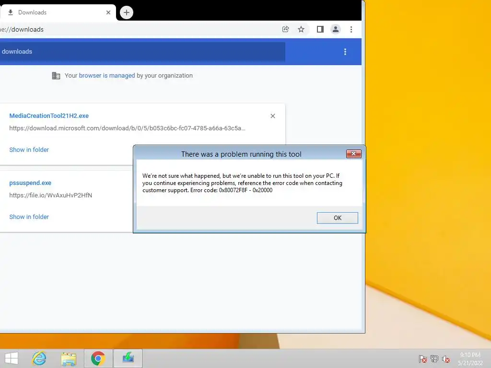Click the share this page icon
This screenshot has height=368, width=491.
pos(286,29)
